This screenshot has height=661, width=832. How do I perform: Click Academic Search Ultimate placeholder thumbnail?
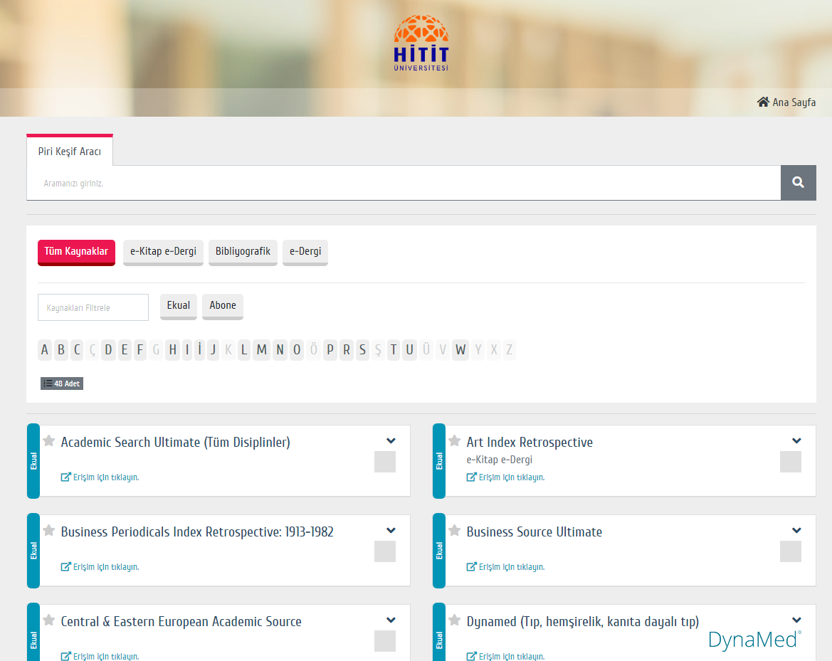click(385, 462)
